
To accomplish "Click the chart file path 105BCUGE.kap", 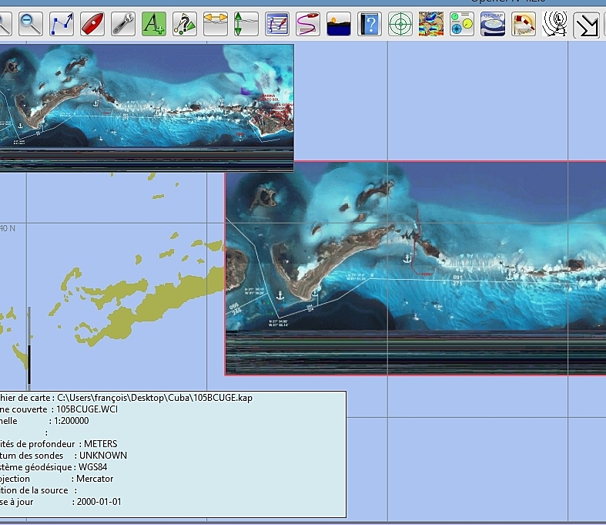I will tap(155, 398).
